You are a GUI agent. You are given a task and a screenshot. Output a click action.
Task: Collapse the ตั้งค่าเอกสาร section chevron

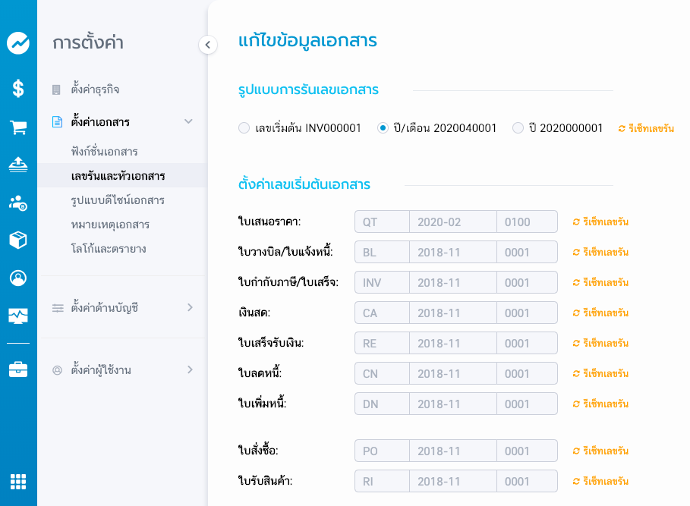(x=188, y=122)
